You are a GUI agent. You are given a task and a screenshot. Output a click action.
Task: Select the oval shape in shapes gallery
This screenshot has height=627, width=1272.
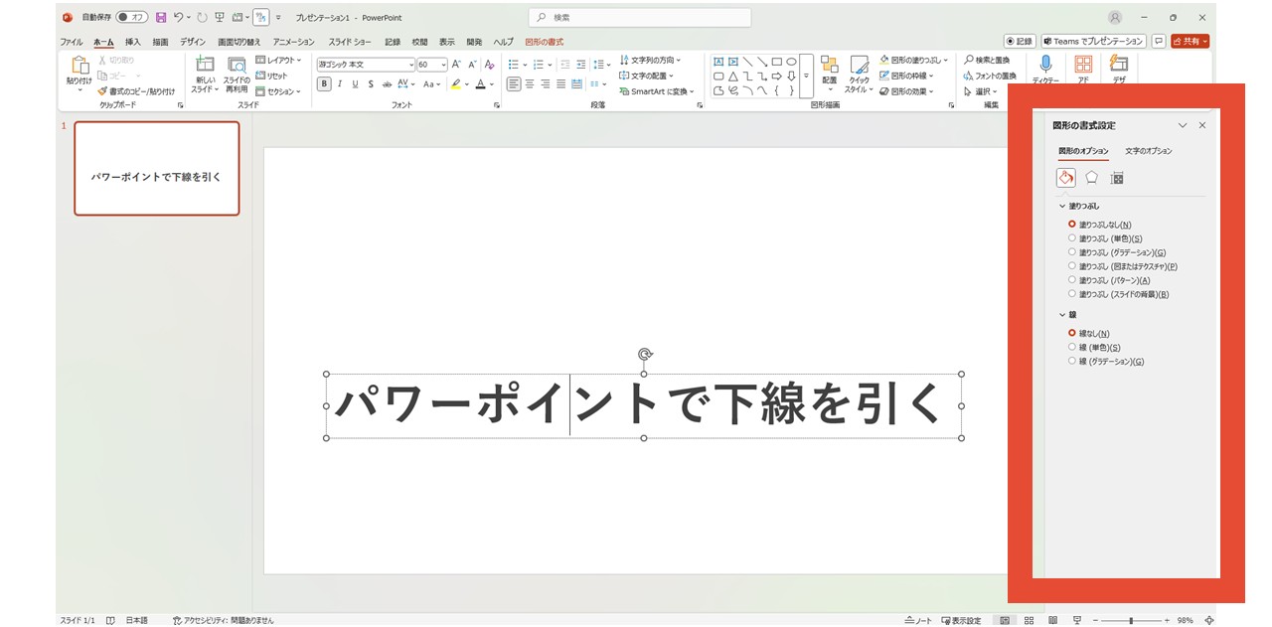(792, 62)
